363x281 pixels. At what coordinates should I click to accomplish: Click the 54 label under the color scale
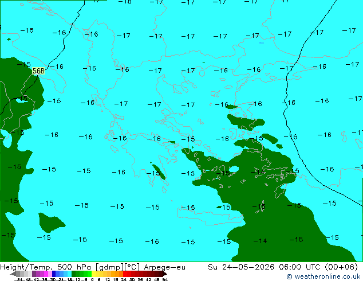[164, 279]
